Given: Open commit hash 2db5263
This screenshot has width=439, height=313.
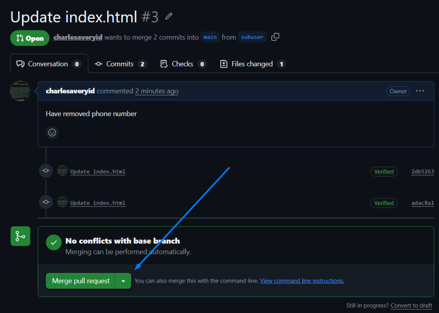Looking at the screenshot, I should click(x=422, y=171).
